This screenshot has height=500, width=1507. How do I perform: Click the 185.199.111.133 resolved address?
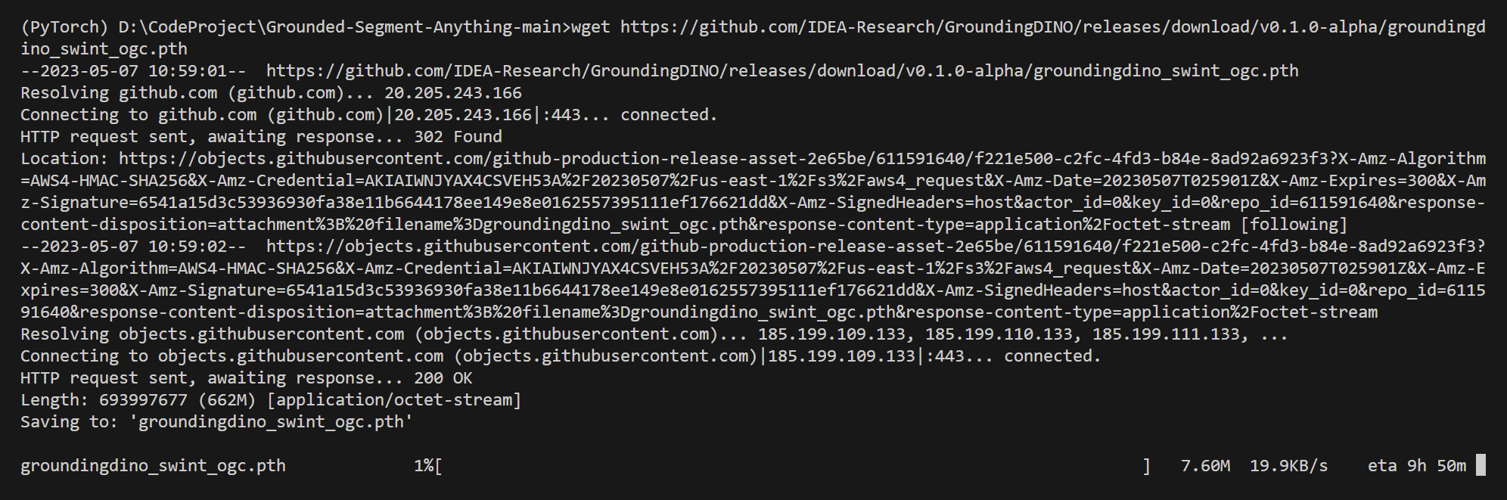(x=1170, y=334)
